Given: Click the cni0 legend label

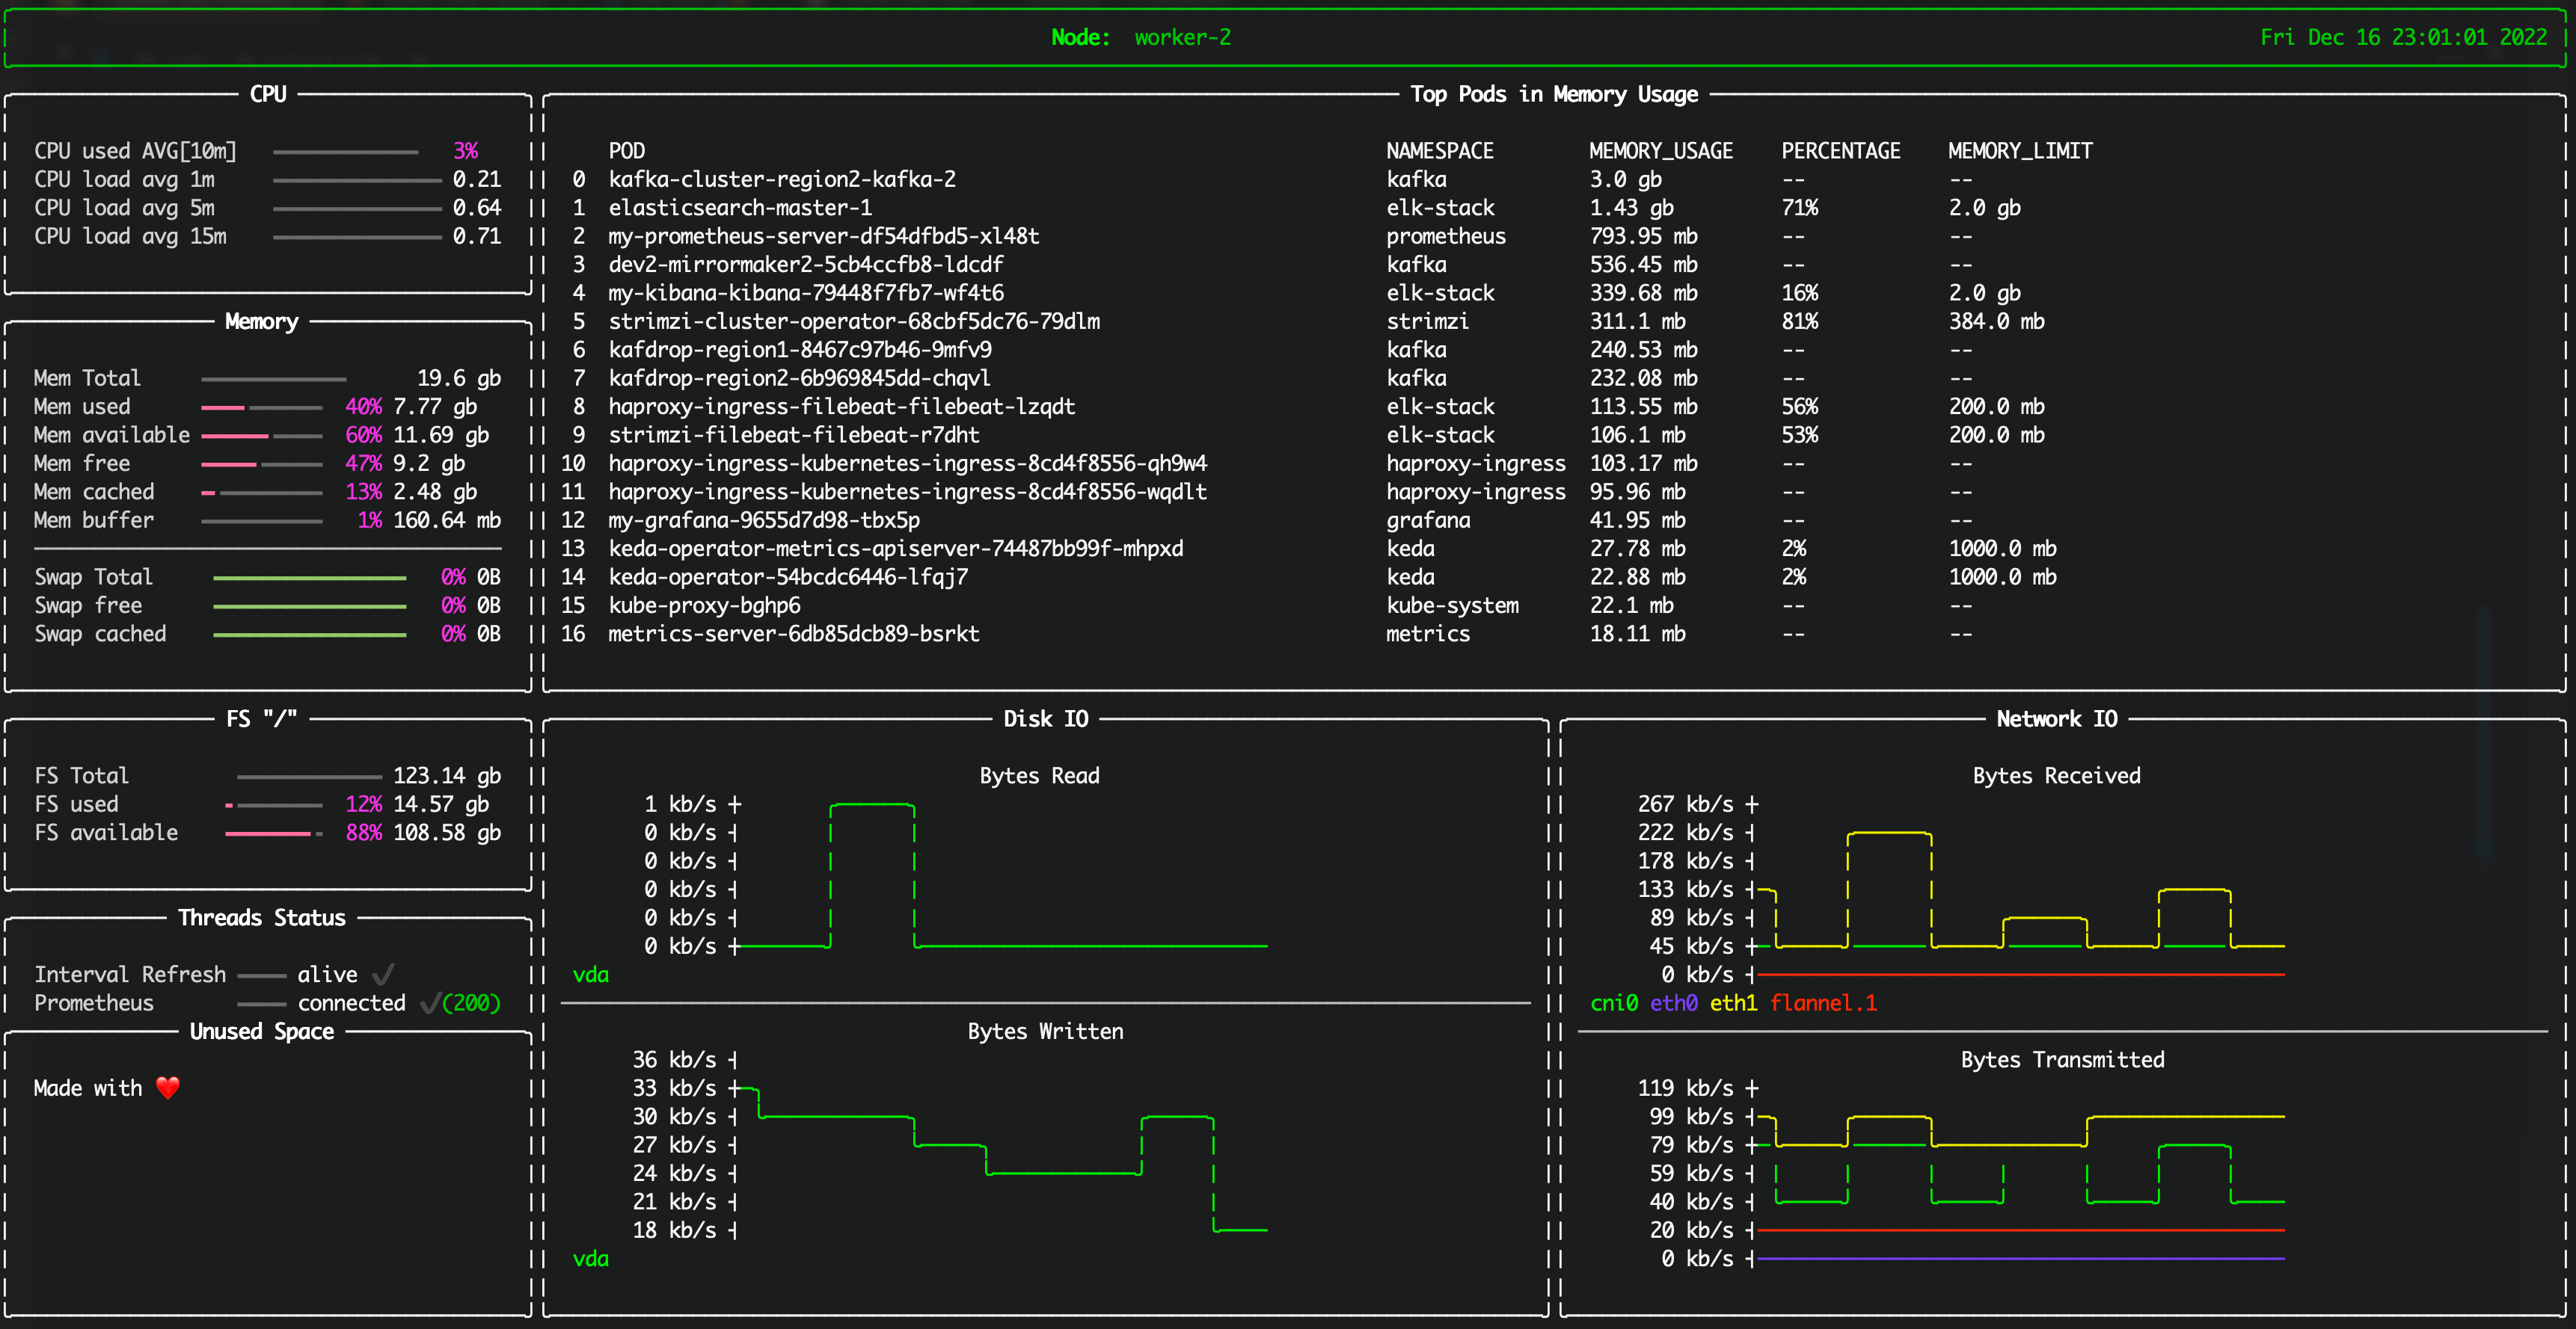Looking at the screenshot, I should [1613, 1003].
